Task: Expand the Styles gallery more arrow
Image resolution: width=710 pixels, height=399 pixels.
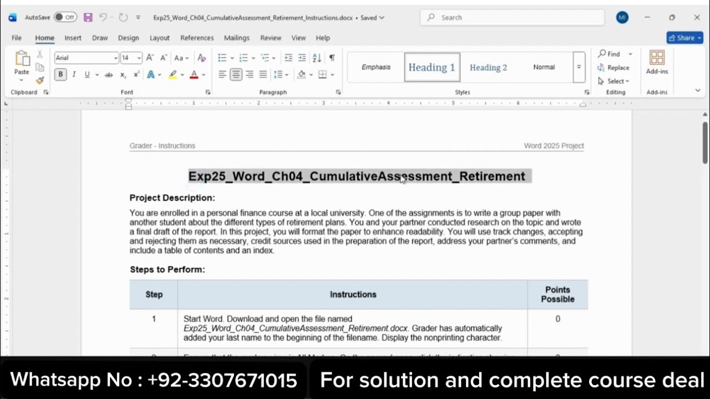Action: coord(579,67)
